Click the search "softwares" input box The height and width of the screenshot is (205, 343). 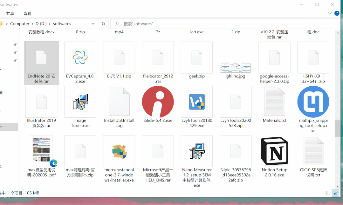pyautogui.click(x=225, y=23)
